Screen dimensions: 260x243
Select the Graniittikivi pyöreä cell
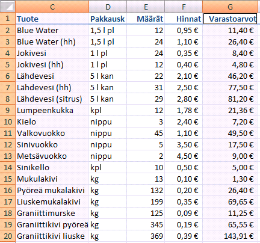52,224
